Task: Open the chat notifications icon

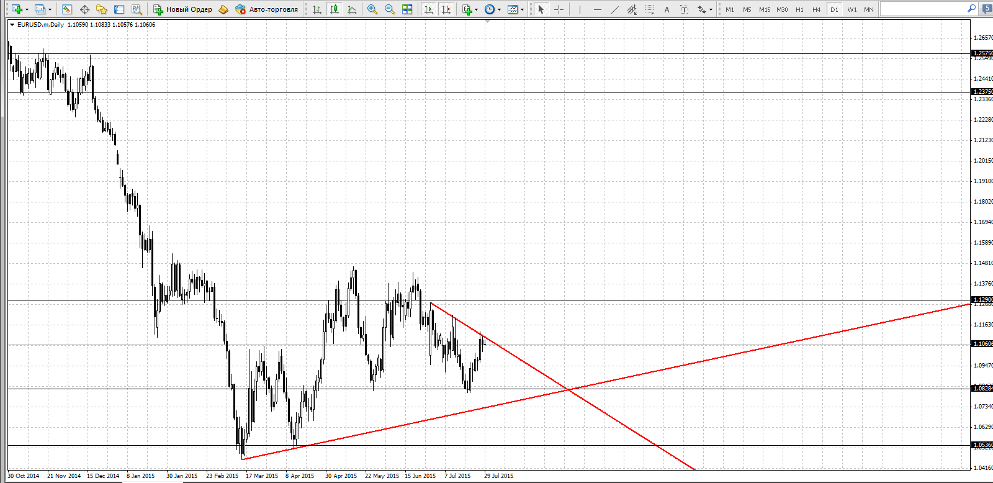Action: coord(987,9)
